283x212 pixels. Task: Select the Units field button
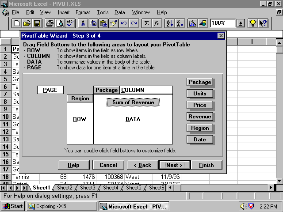[200, 94]
